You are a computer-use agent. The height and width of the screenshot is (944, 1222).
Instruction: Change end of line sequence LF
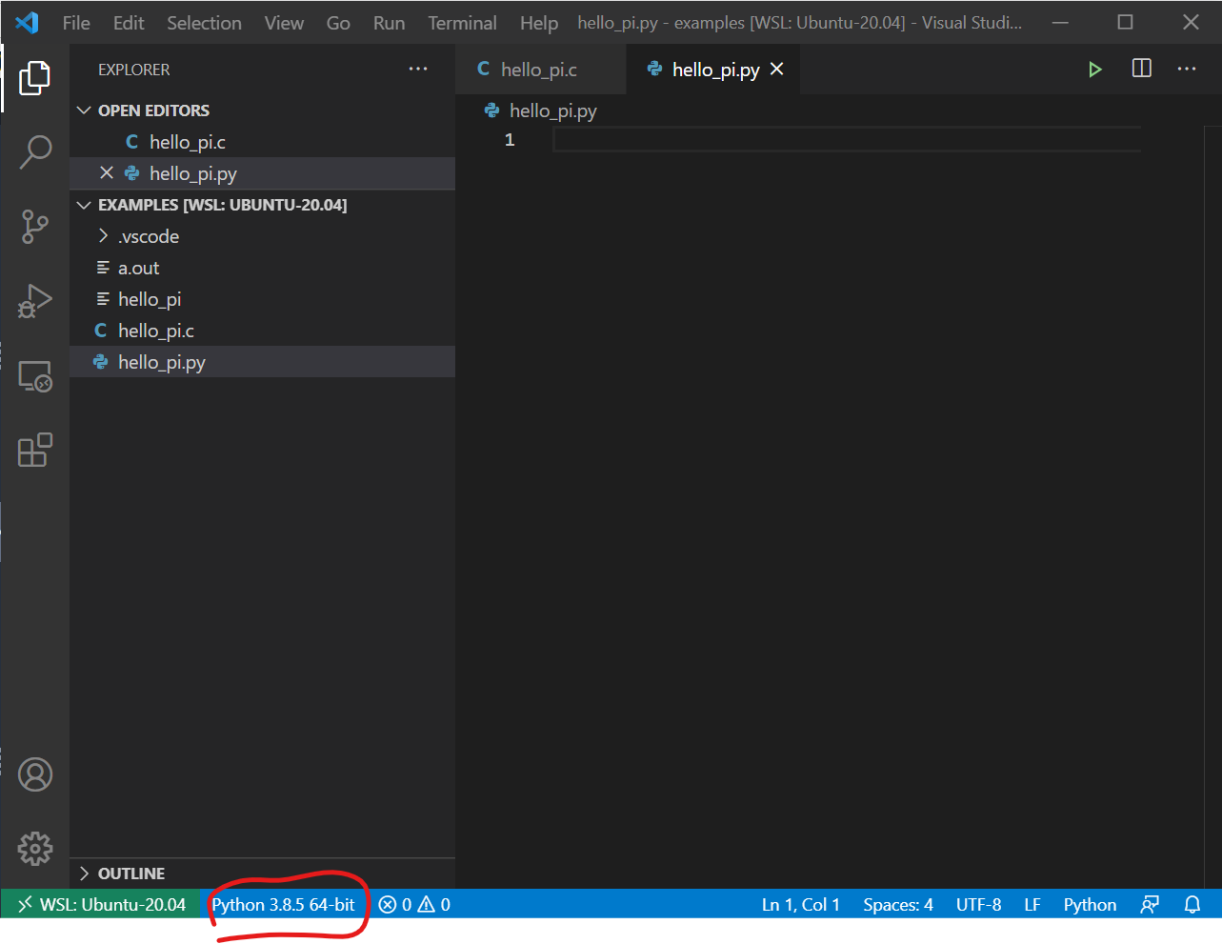coord(1032,904)
